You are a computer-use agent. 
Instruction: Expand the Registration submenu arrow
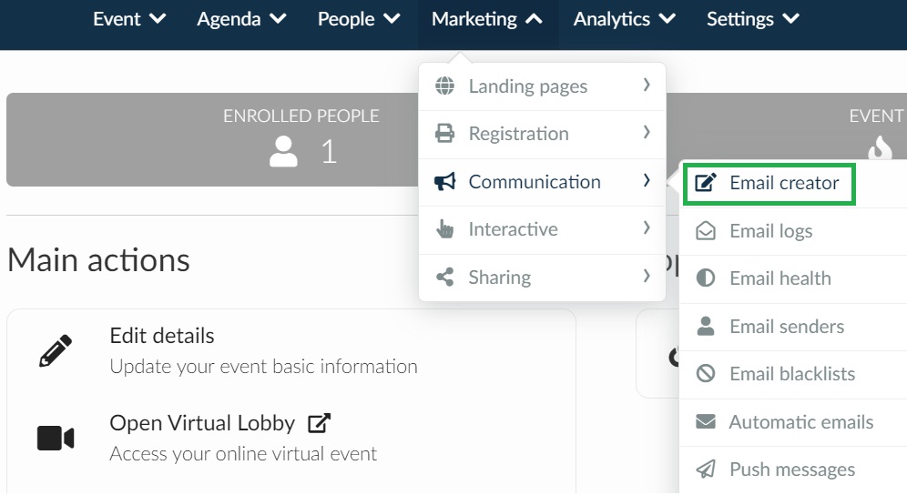click(647, 133)
